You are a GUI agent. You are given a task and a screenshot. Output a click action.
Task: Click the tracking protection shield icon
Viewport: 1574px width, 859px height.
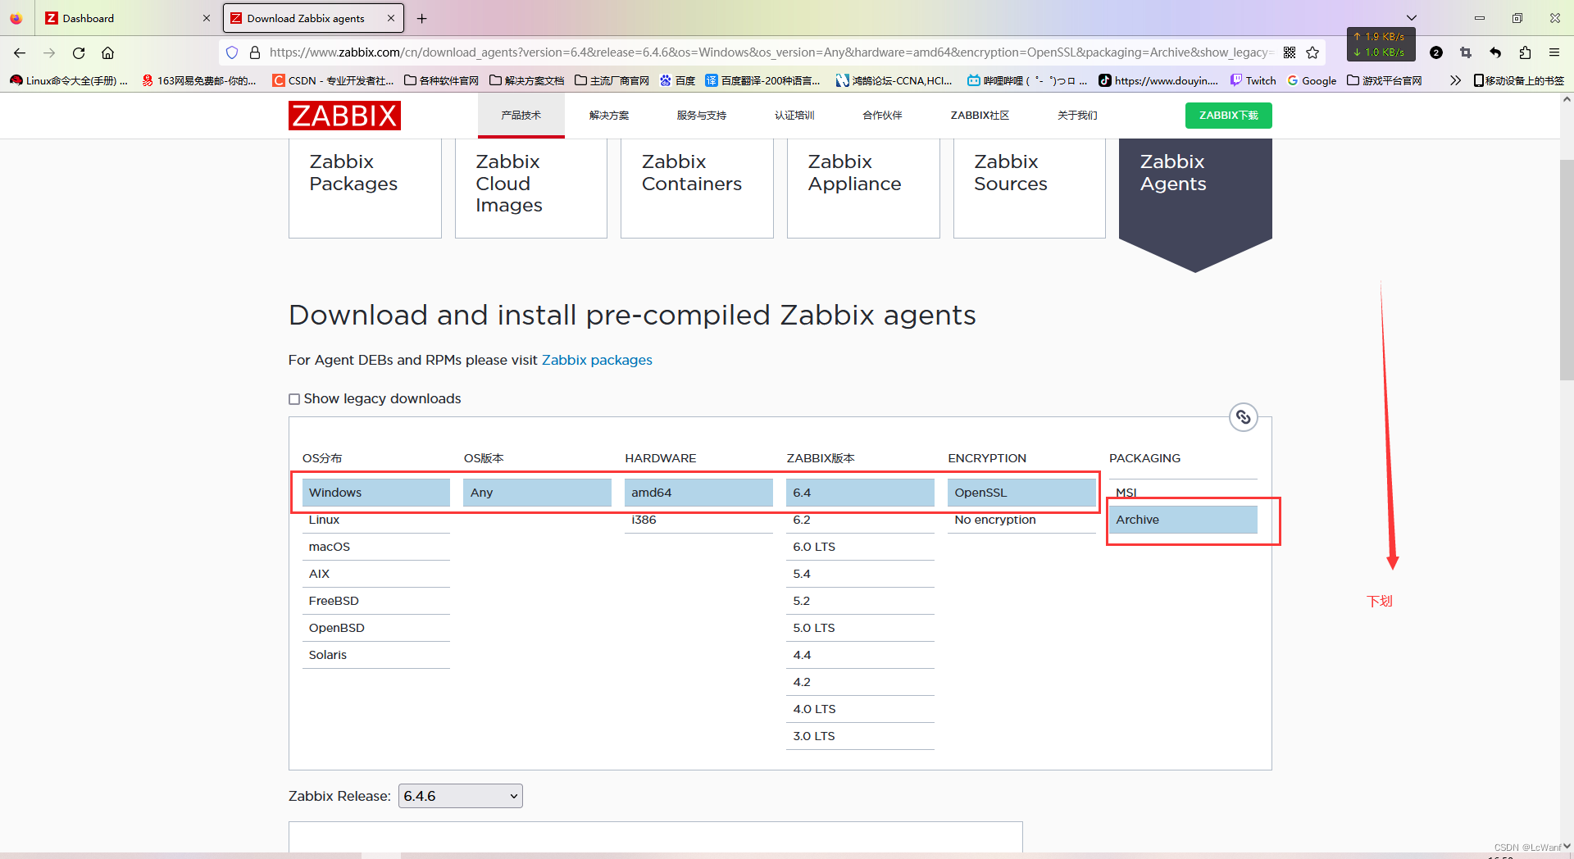(232, 52)
